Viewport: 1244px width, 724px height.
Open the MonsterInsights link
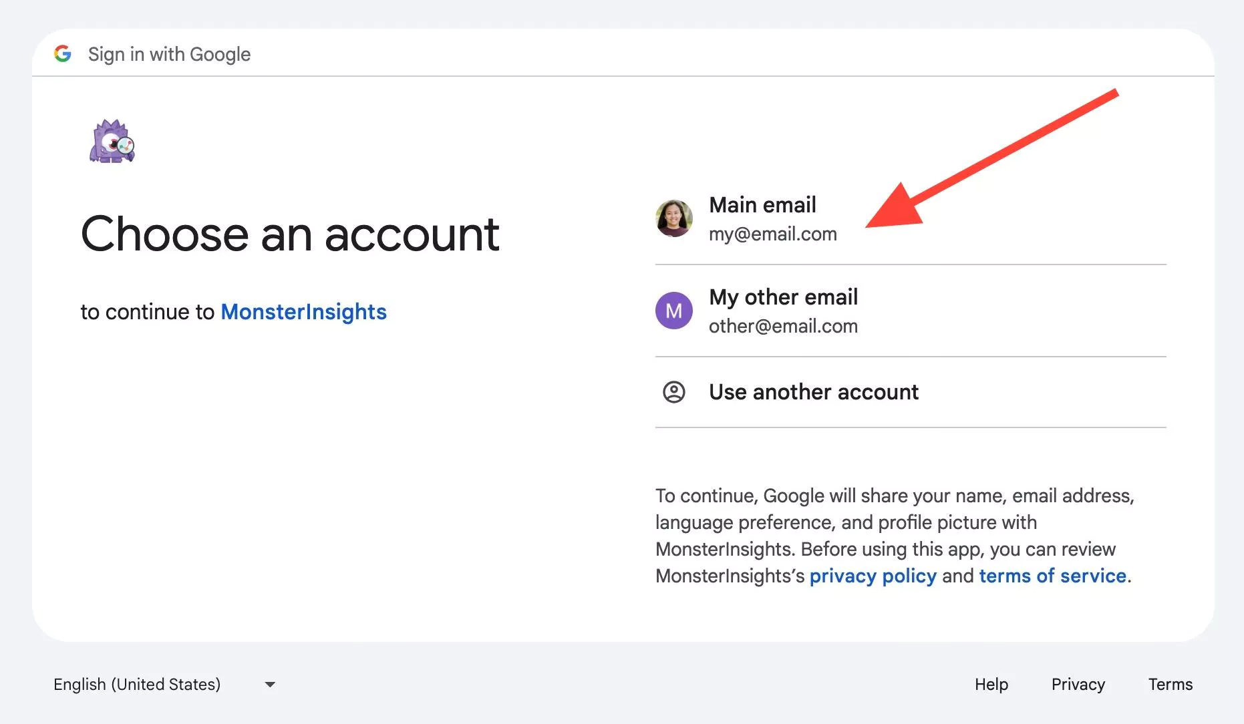[304, 311]
